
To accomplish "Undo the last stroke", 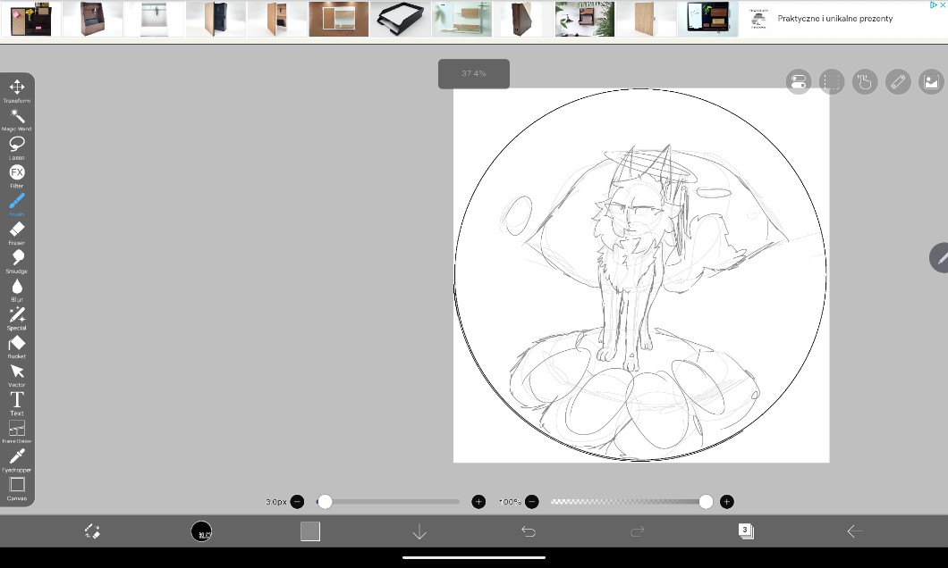I will pyautogui.click(x=529, y=531).
